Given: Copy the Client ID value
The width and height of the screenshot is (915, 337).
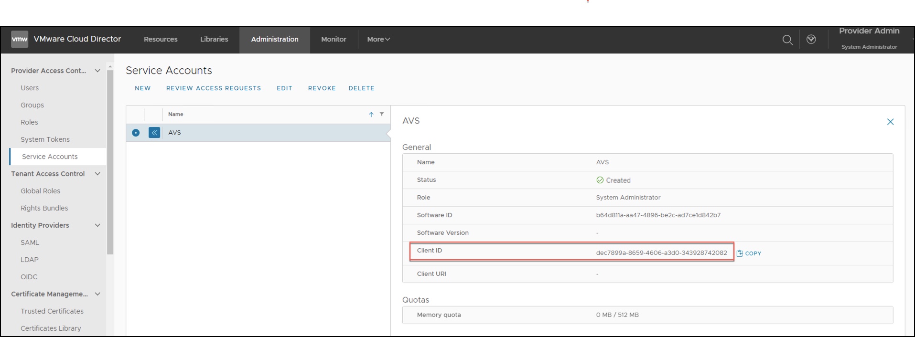Looking at the screenshot, I should coord(749,253).
